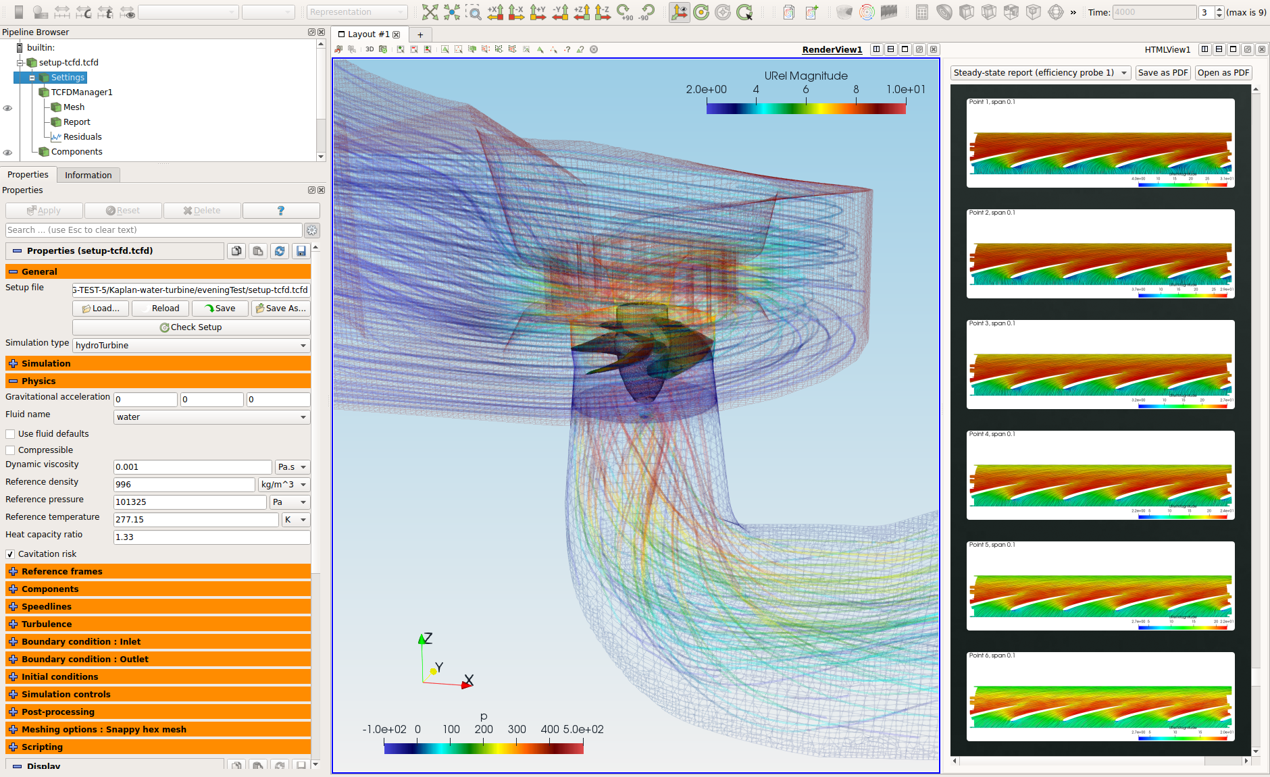
Task: Click the save properties floppy-disk icon
Action: click(x=301, y=251)
